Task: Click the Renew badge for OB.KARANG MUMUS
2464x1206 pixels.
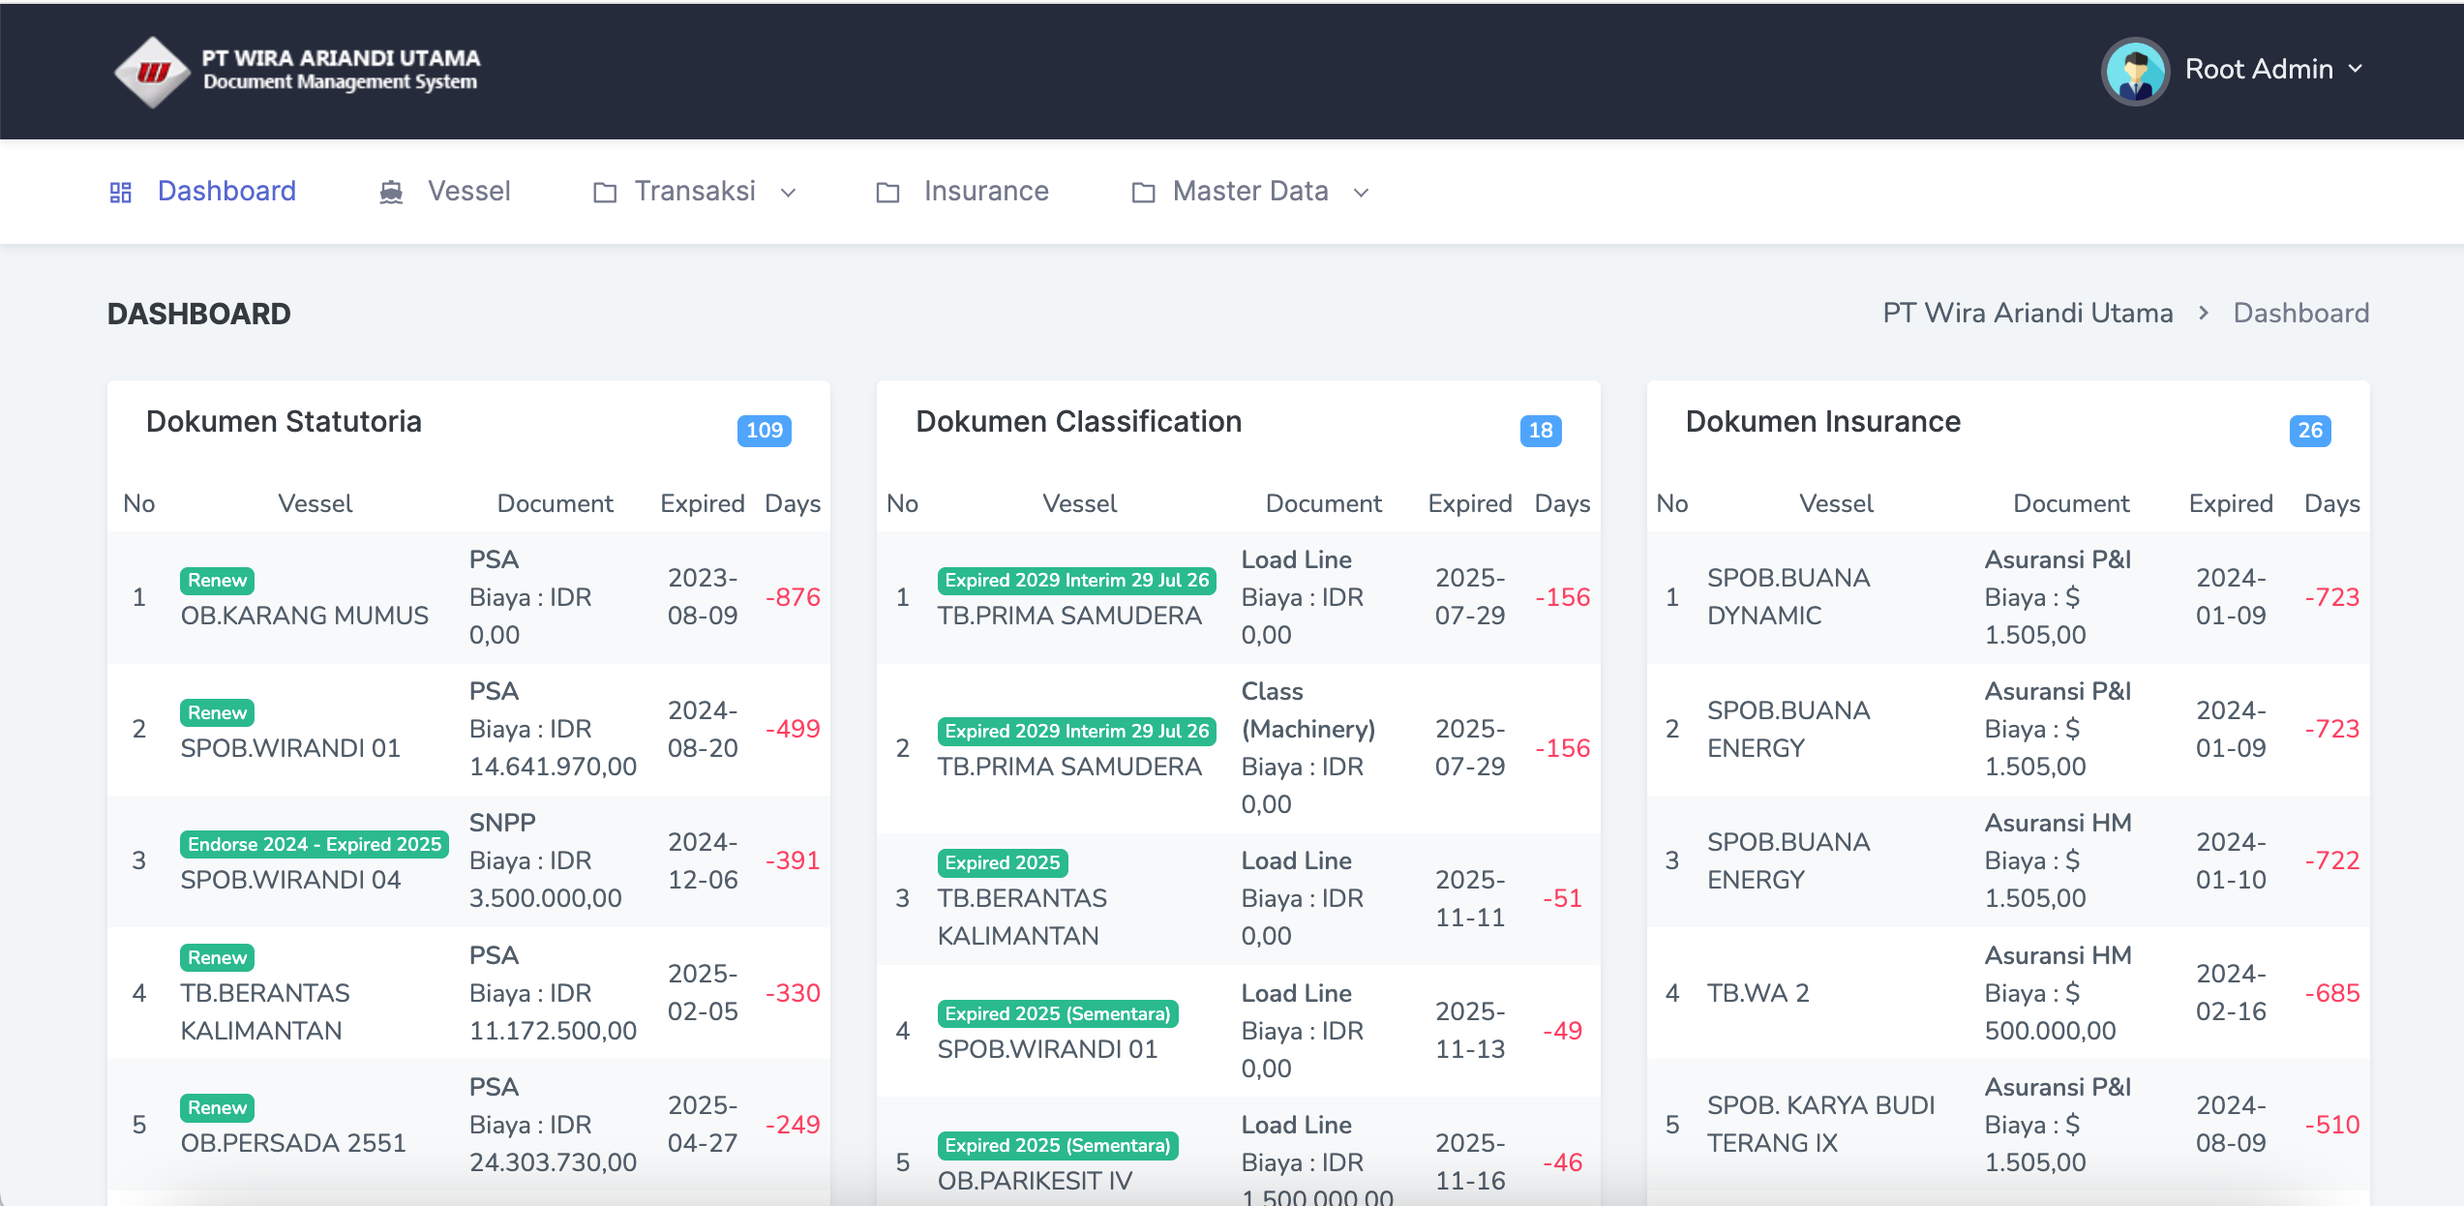Action: tap(216, 581)
